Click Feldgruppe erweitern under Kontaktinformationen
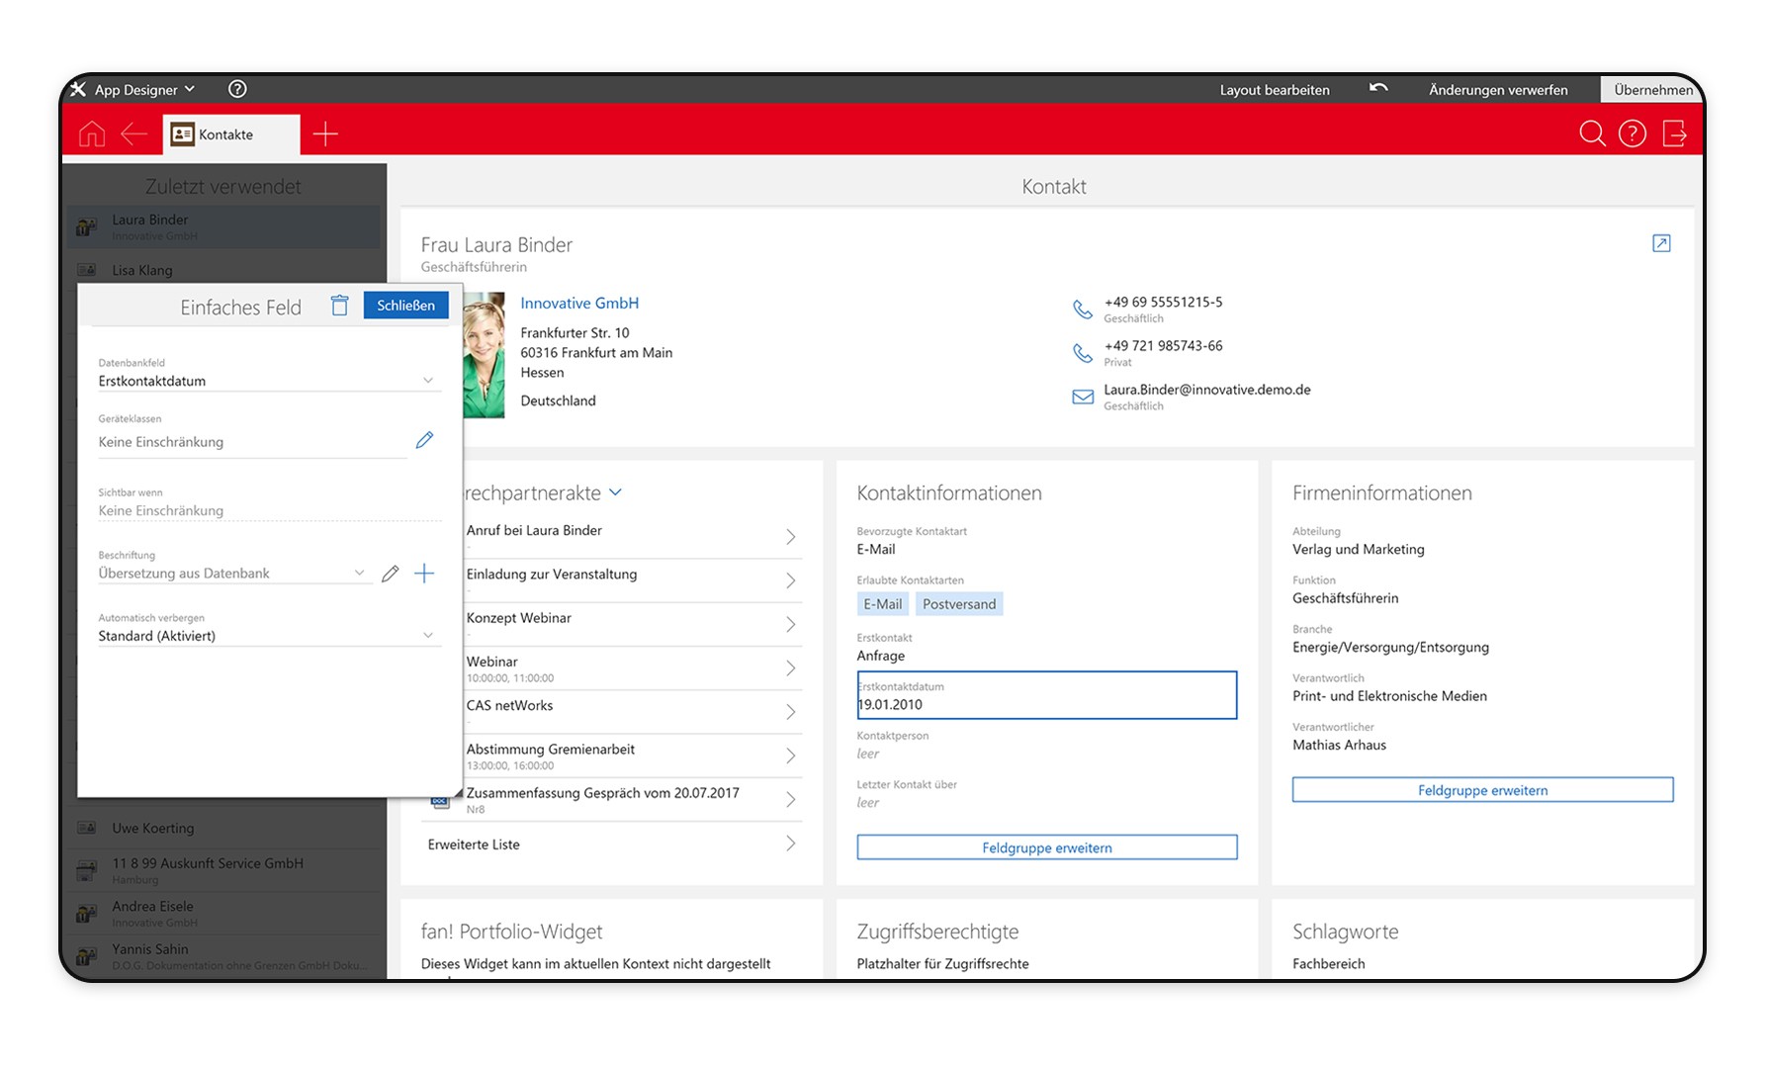 (1046, 847)
